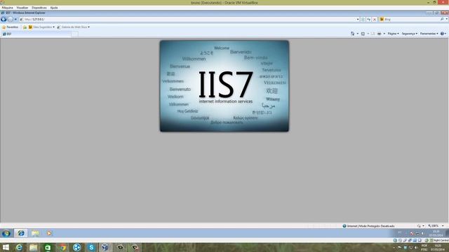449x252 pixels.
Task: Open the host taskbar Excel icon
Action: point(48,247)
